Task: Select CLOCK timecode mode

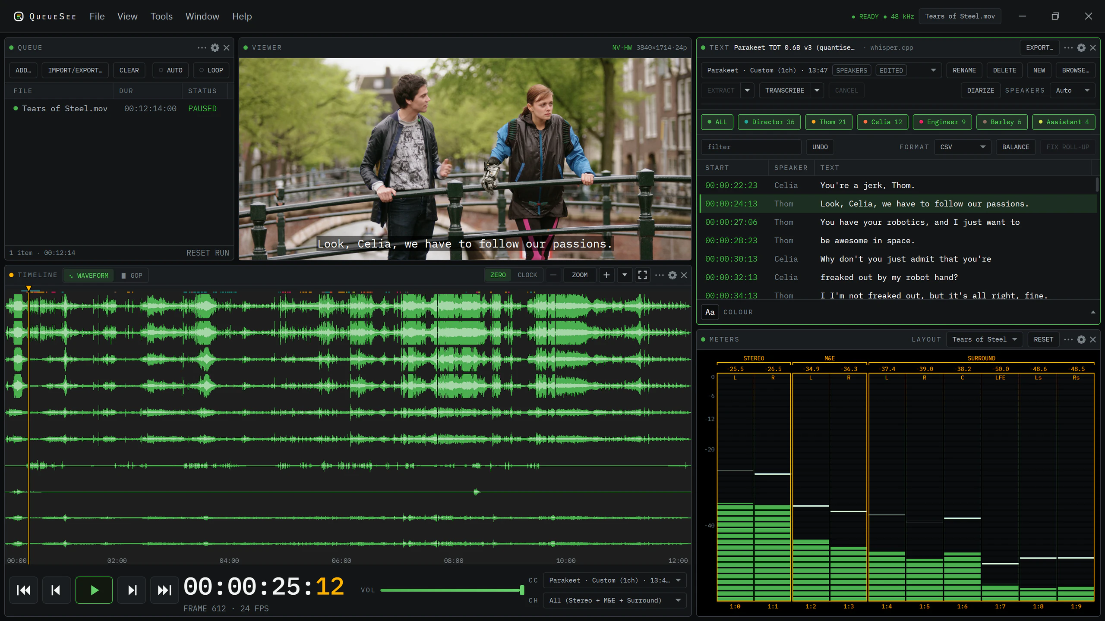Action: 527,275
